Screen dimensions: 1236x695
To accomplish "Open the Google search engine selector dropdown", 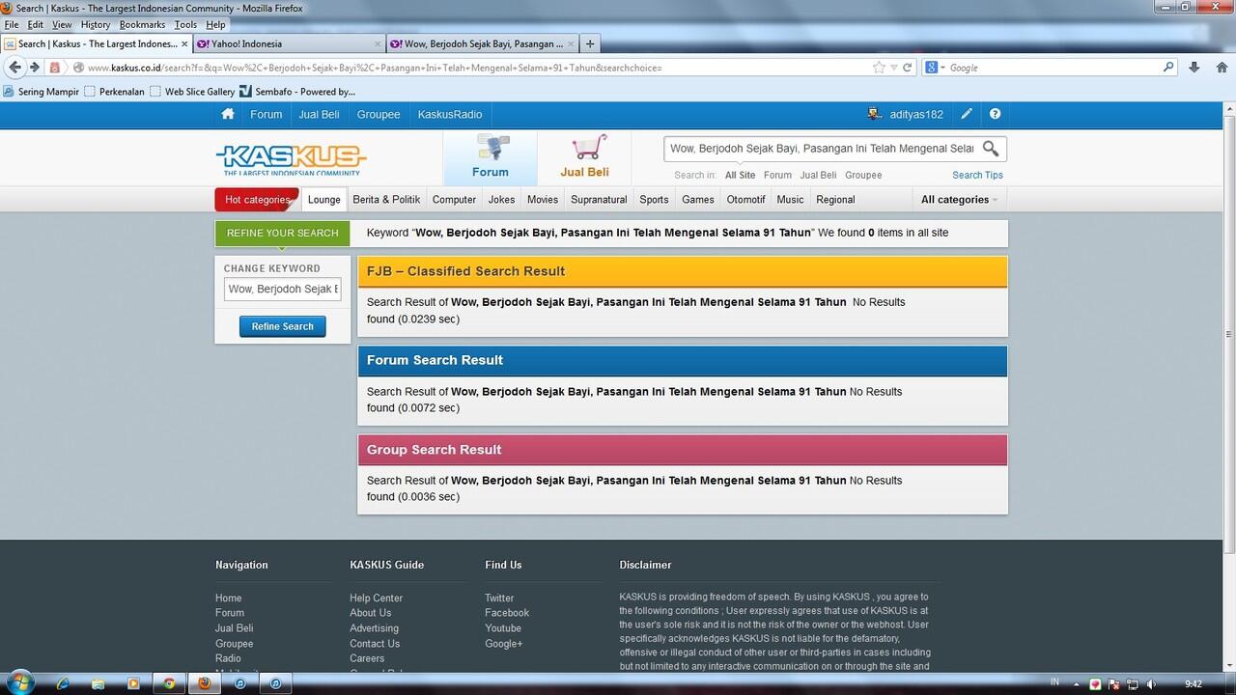I will tap(937, 68).
